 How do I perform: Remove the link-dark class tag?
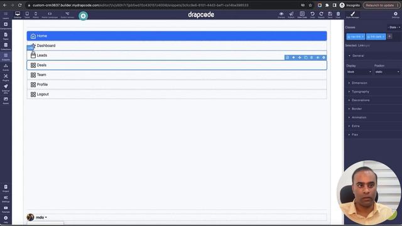383,37
